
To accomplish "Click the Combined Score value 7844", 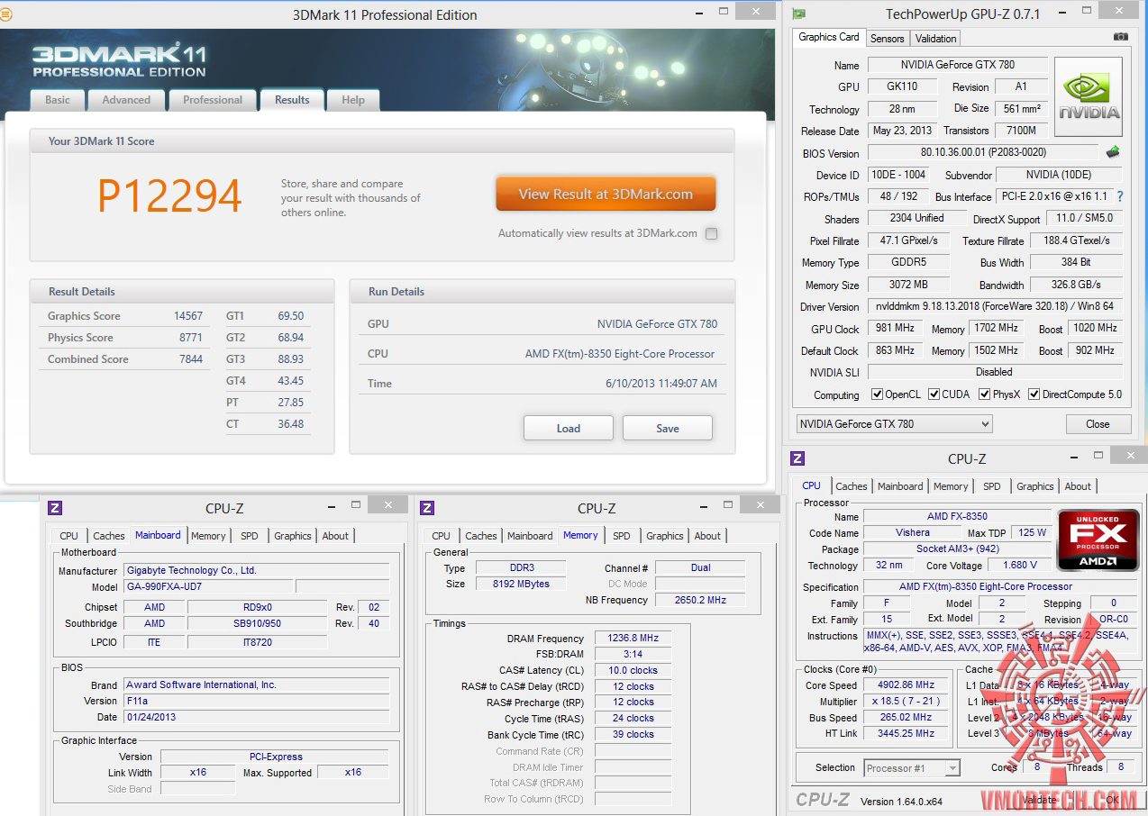I will 191,359.
